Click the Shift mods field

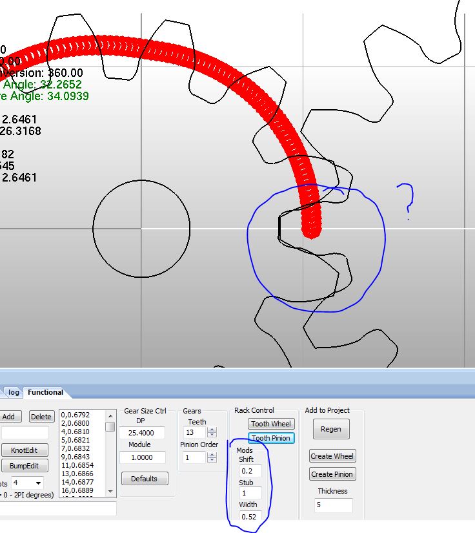tap(250, 472)
